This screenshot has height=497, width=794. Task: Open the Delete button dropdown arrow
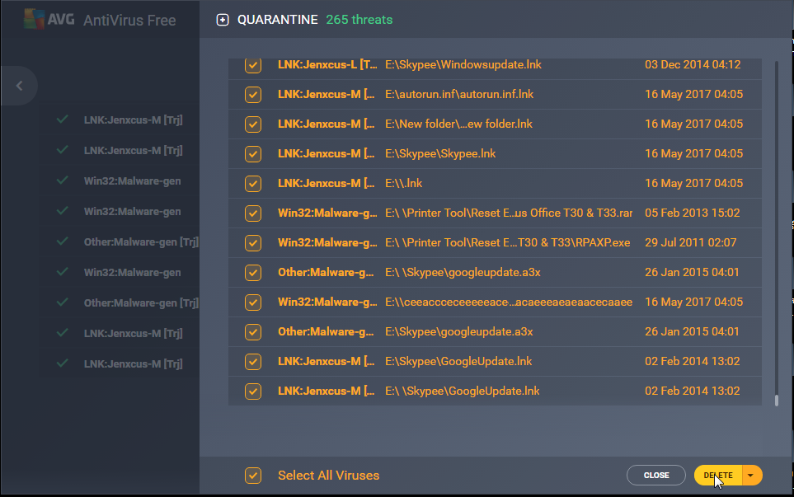tap(751, 476)
